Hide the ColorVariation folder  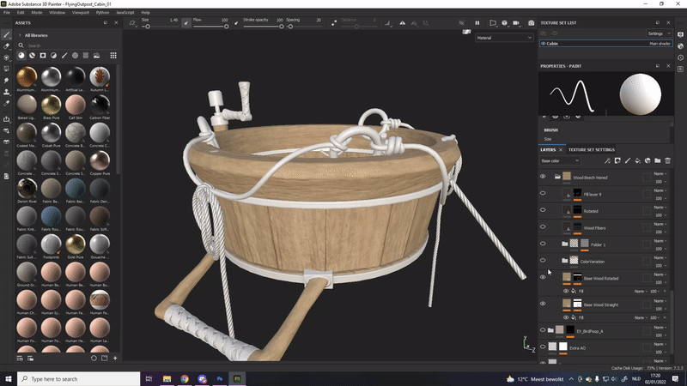pos(543,261)
